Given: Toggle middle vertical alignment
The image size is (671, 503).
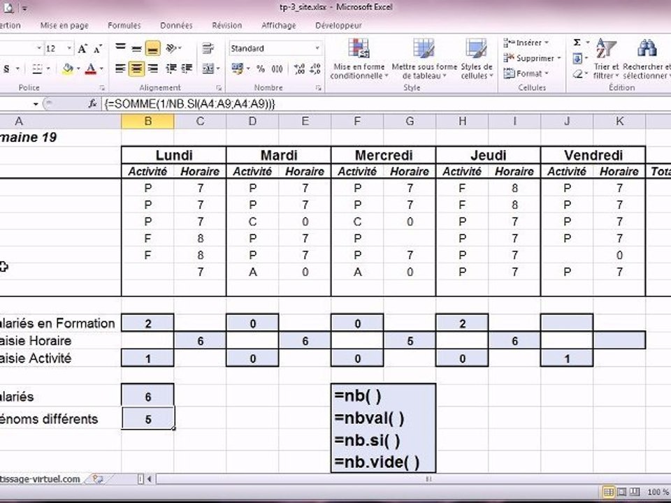Looking at the screenshot, I should coord(136,48).
